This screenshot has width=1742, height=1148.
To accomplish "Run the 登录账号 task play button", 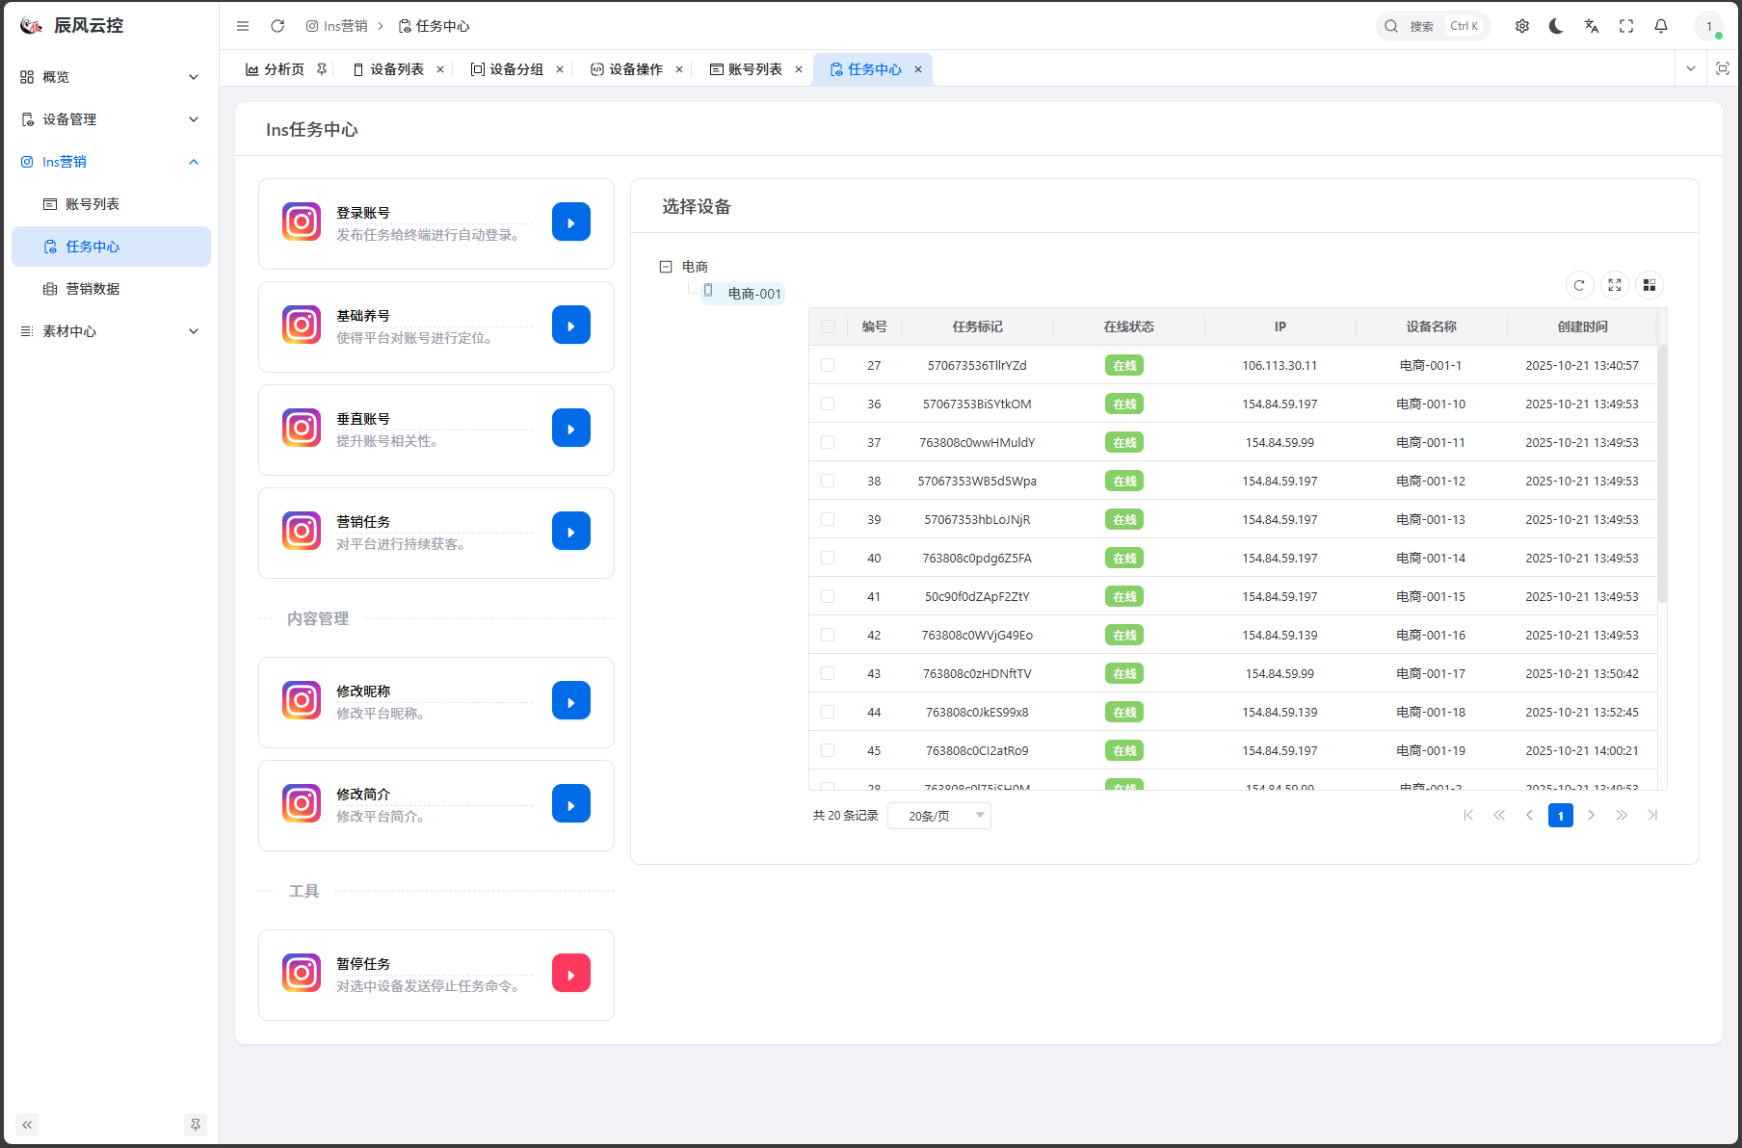I will (x=570, y=222).
